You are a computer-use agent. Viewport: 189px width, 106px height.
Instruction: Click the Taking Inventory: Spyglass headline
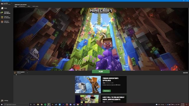[110, 79]
